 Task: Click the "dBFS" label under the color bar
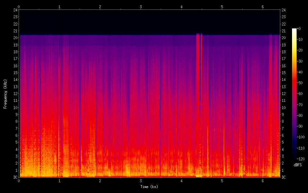298,165
